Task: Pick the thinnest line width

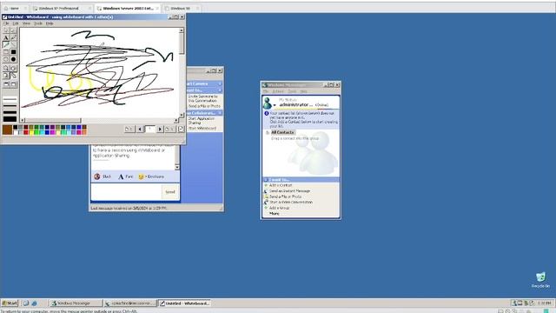Action: [10, 99]
